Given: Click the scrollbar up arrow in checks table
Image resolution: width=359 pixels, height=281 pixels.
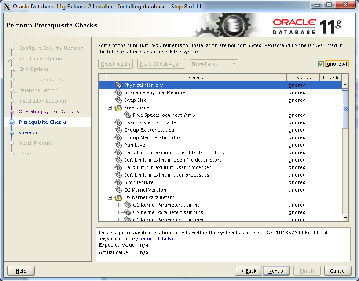Looking at the screenshot, I should coord(345,85).
